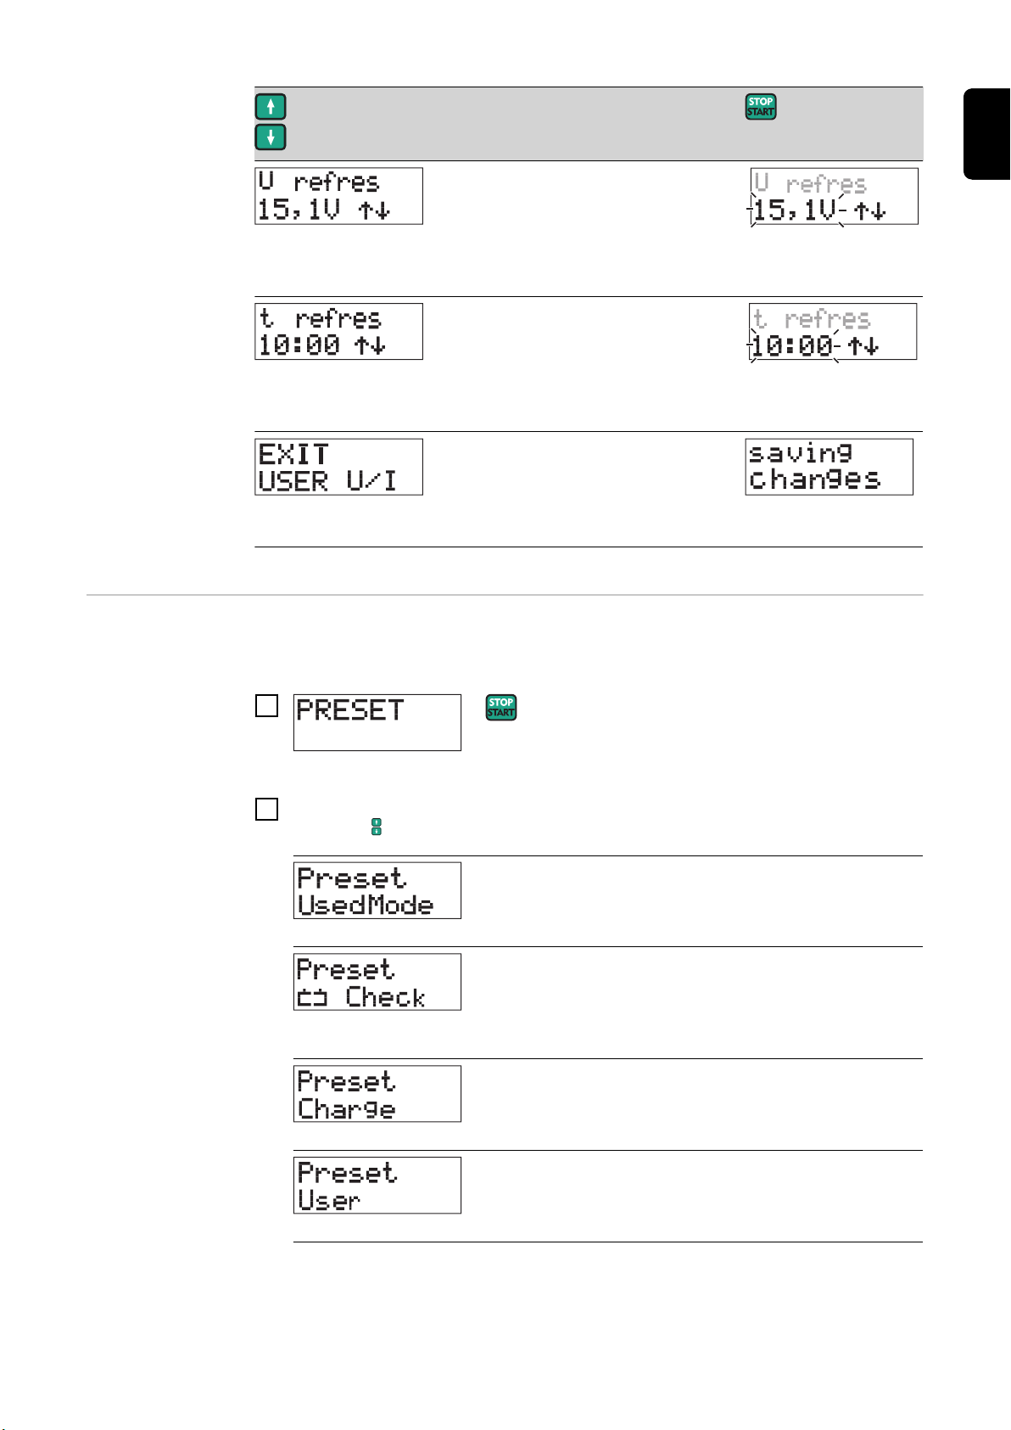Click the blinking t refres 10:00 display
The width and height of the screenshot is (1011, 1430).
[x=832, y=331]
